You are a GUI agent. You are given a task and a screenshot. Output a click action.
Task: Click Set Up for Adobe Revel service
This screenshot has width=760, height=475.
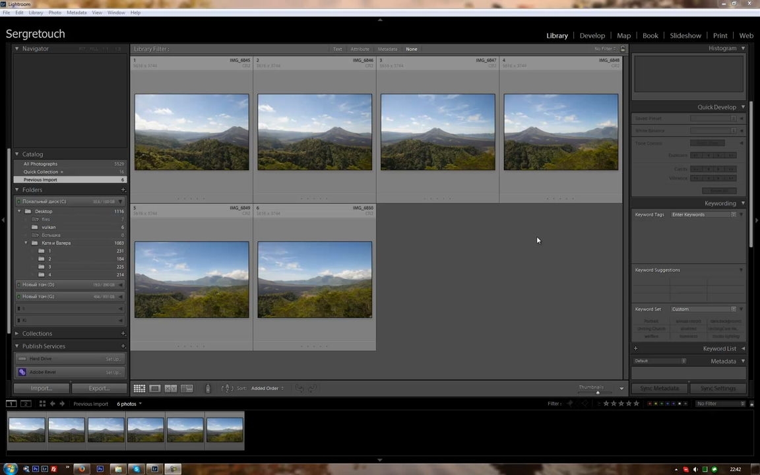(113, 372)
